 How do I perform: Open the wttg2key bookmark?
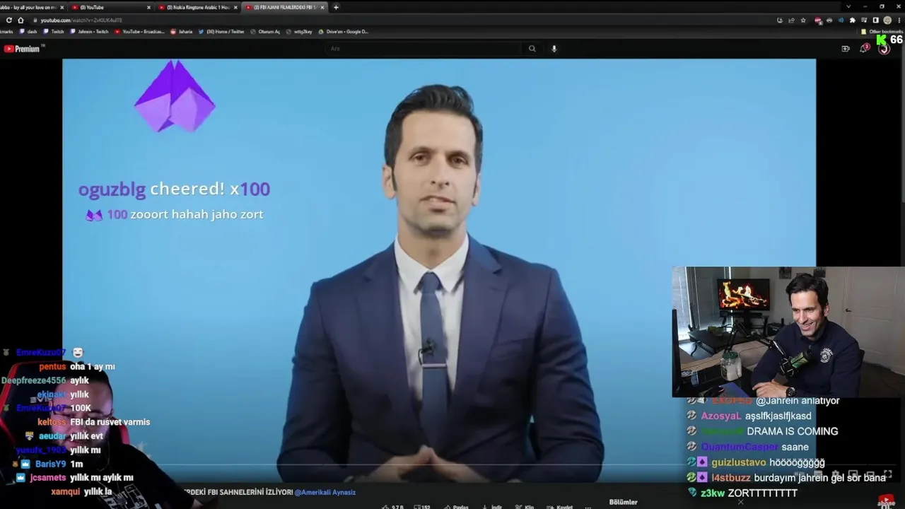coord(299,32)
